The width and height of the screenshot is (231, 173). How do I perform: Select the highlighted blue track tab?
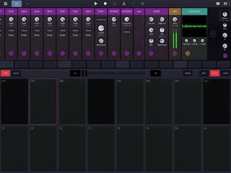click(16, 4)
